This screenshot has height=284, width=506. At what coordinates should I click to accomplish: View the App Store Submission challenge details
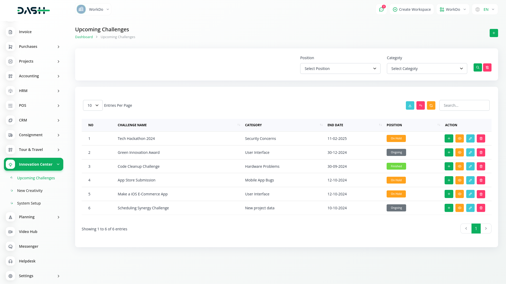click(x=459, y=180)
